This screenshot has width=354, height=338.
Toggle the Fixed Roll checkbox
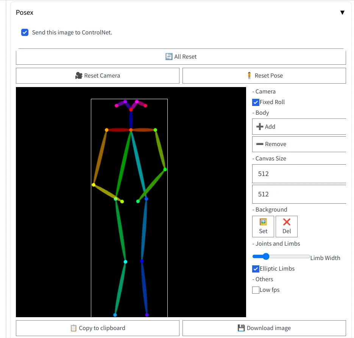[x=256, y=102]
